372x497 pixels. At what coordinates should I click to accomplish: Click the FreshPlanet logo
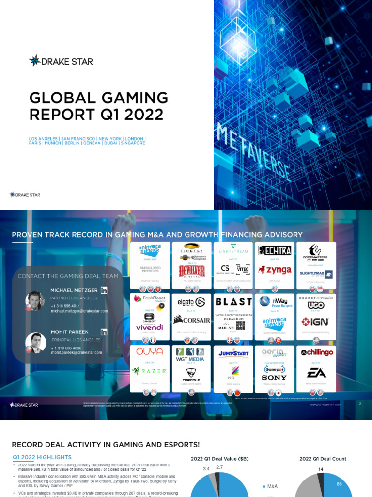tap(150, 298)
